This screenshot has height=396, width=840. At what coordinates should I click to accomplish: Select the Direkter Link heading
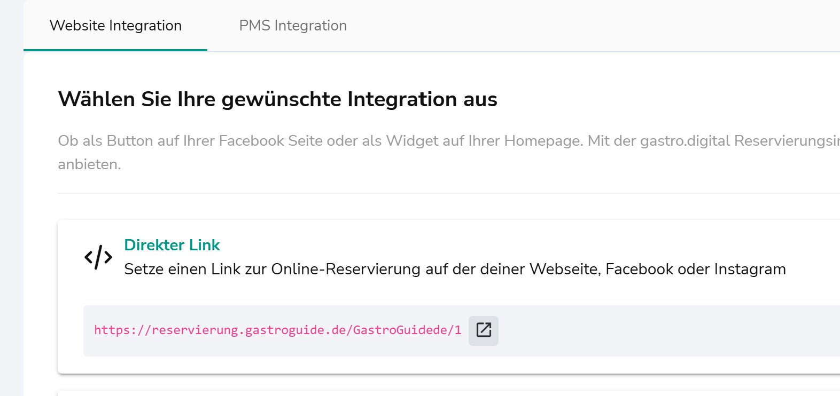point(172,245)
